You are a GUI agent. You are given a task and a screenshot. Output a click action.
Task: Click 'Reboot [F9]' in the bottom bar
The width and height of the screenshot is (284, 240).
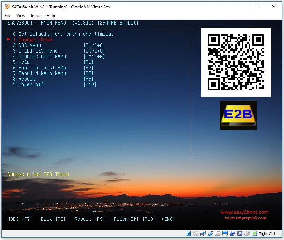point(90,219)
